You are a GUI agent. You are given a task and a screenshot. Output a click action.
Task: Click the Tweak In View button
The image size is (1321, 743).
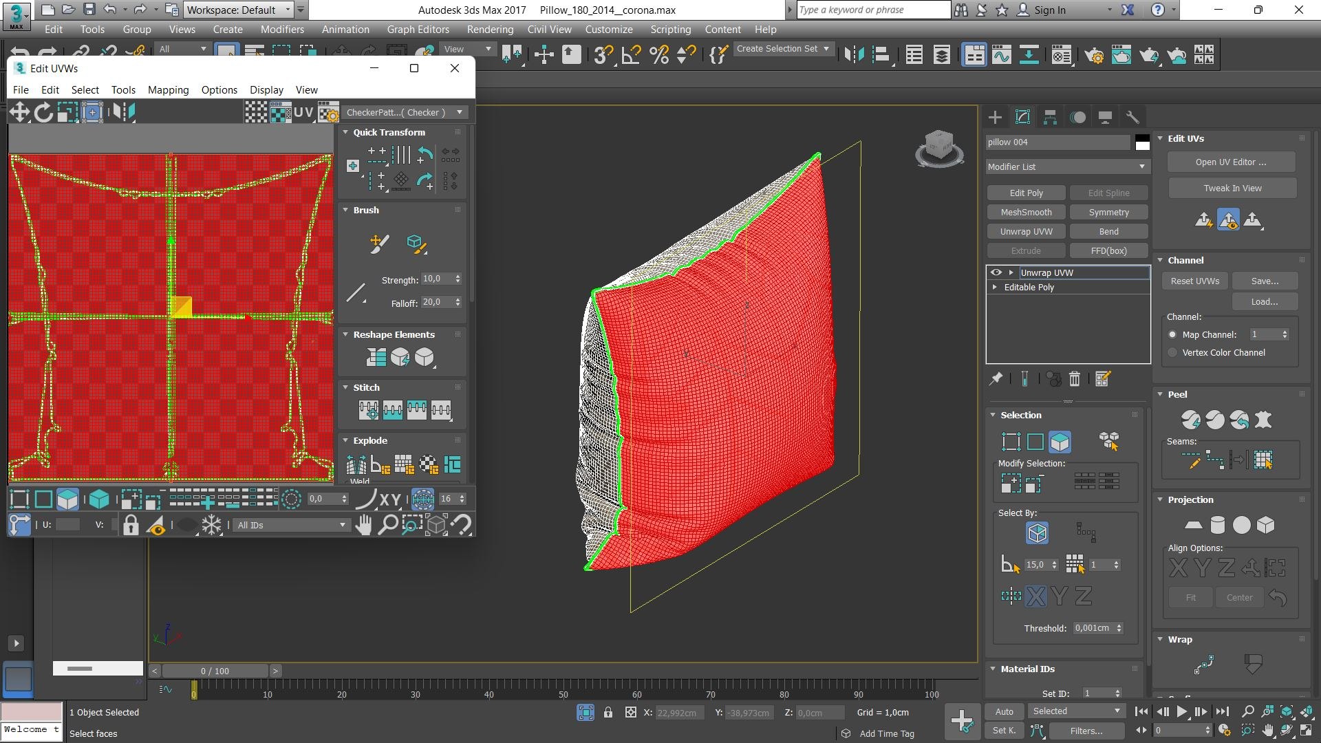point(1232,188)
